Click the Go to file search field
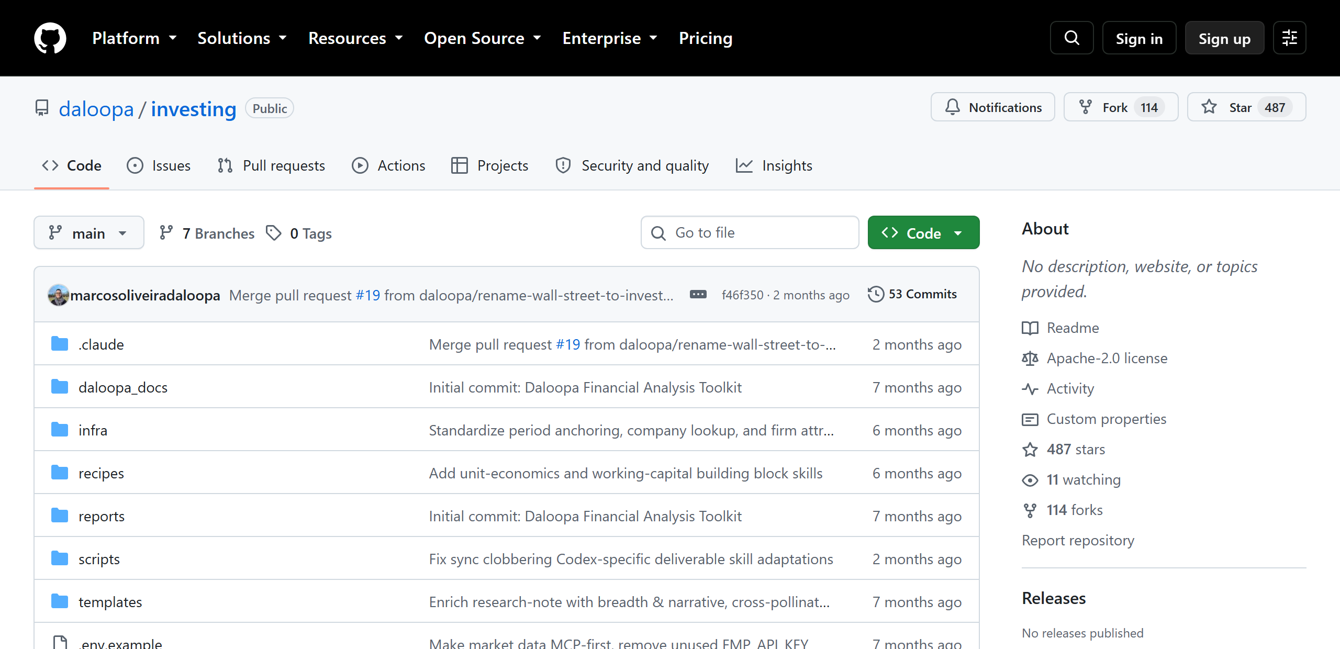Screen dimensions: 1340x649 point(750,232)
